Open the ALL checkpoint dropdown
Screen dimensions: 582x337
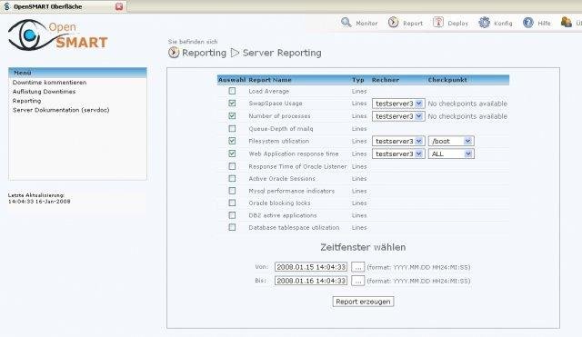[x=451, y=154]
